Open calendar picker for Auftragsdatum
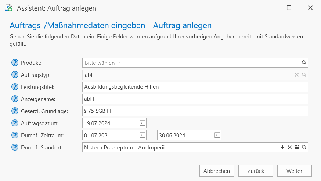 coord(142,123)
